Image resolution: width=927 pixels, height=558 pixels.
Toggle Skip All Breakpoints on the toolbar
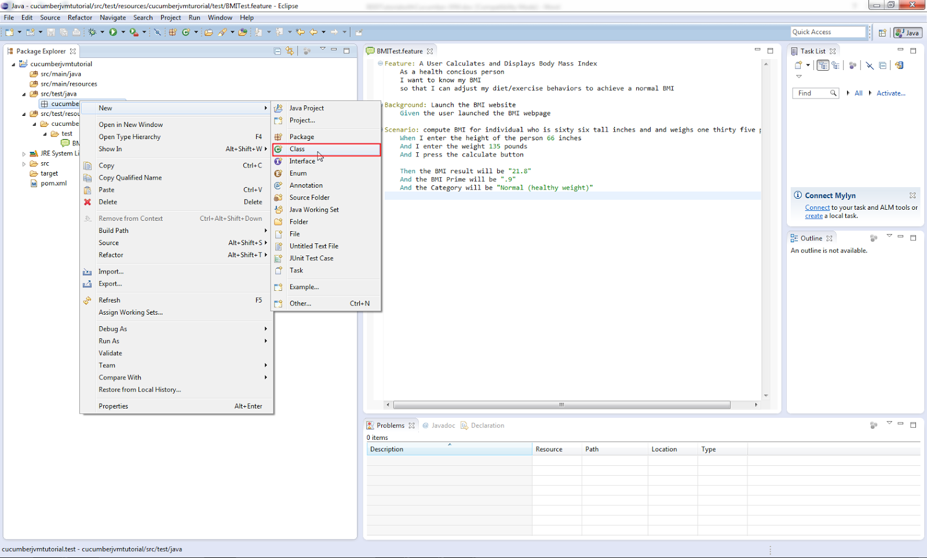pyautogui.click(x=158, y=32)
